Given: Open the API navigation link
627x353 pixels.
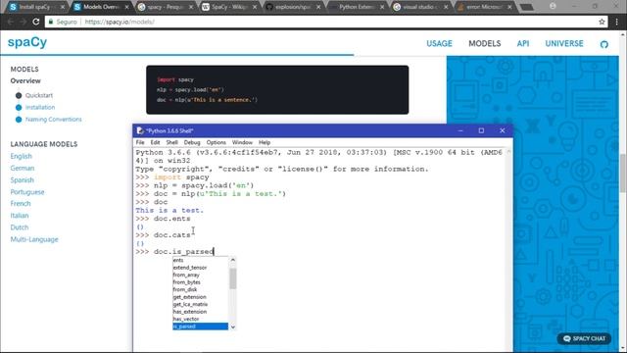Looking at the screenshot, I should [523, 43].
